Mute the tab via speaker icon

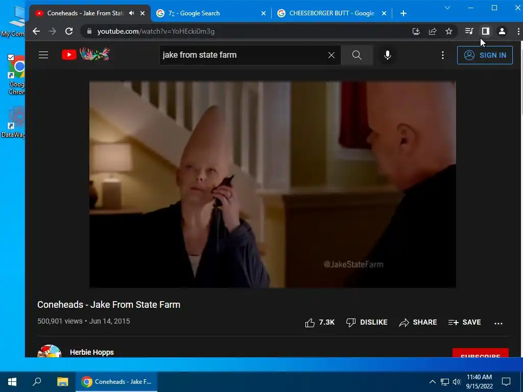tap(132, 13)
